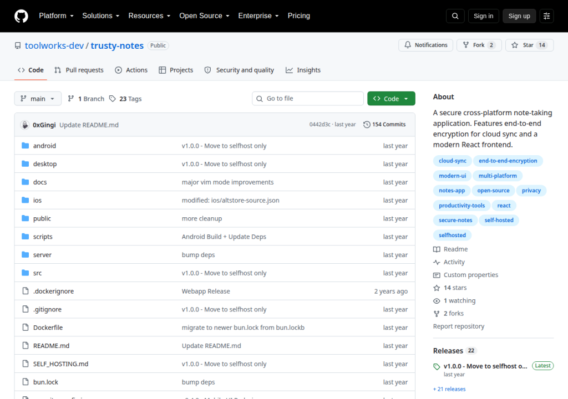Fork the repository with Fork button
This screenshot has width=568, height=399.
[x=479, y=45]
